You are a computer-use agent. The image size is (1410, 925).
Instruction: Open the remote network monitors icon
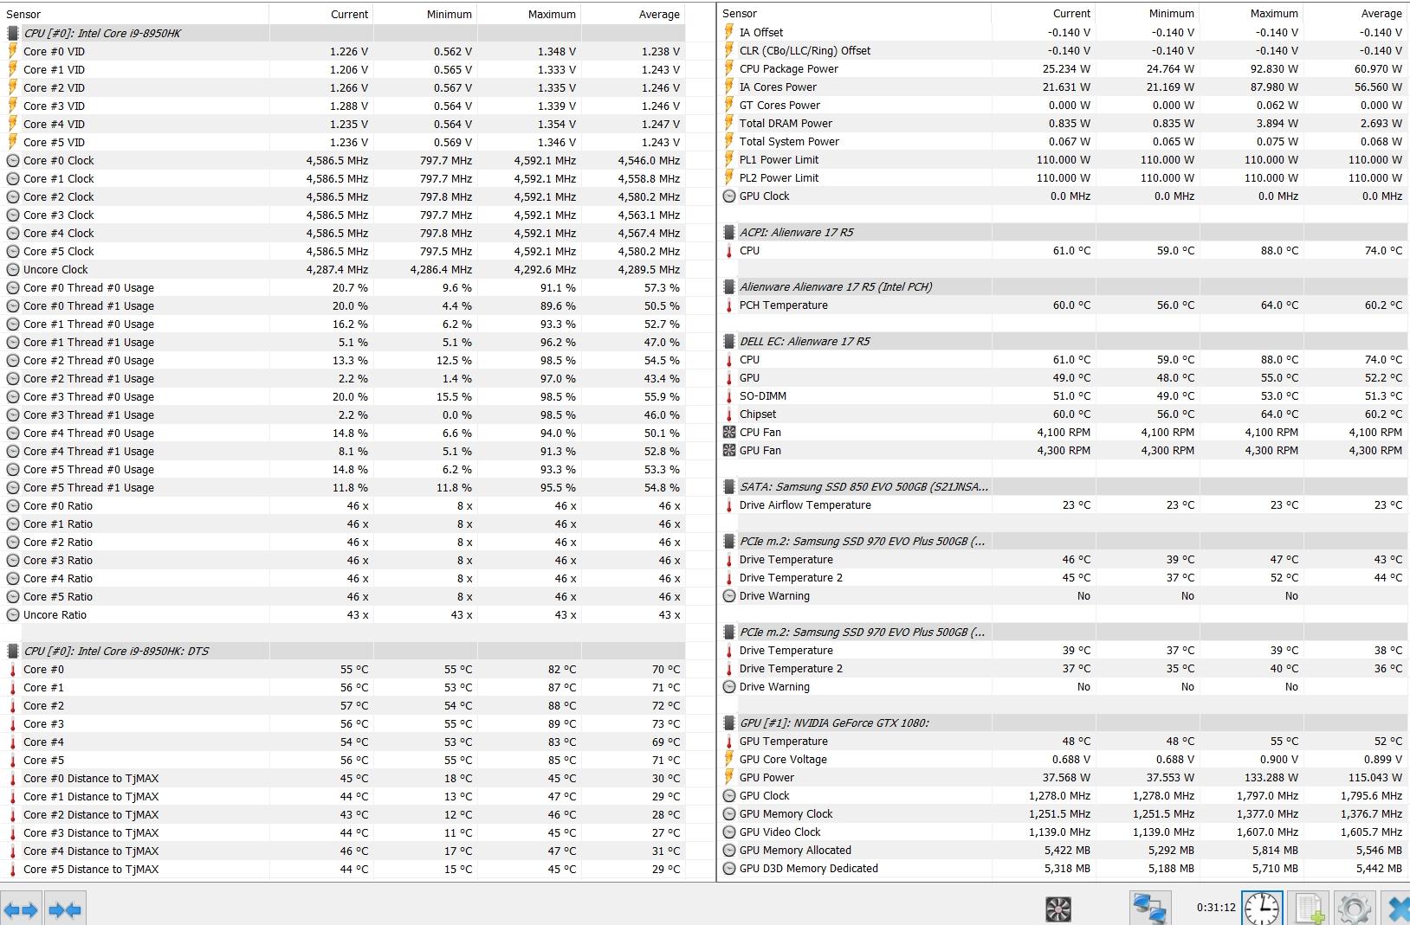click(1148, 909)
